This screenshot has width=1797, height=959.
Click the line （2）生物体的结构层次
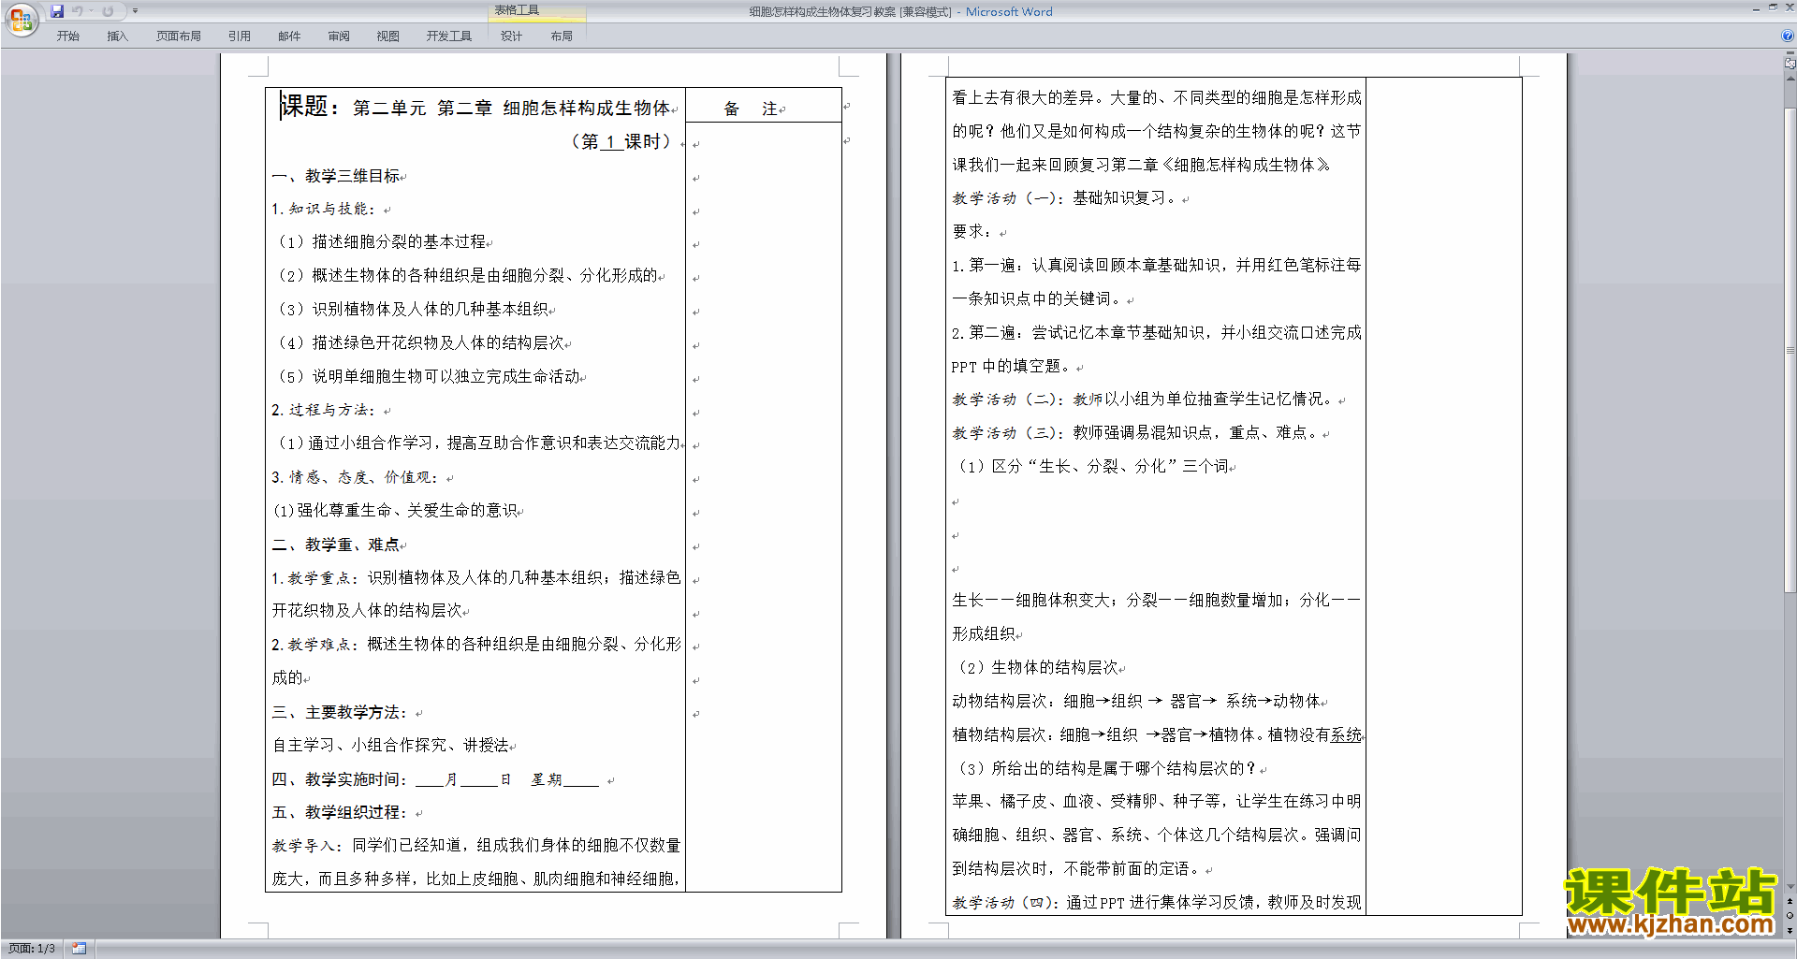pyautogui.click(x=1036, y=668)
